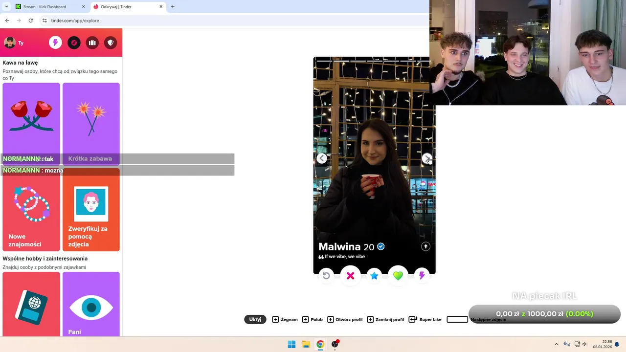This screenshot has width=626, height=352.
Task: Open a new browser tab with plus
Action: (173, 7)
